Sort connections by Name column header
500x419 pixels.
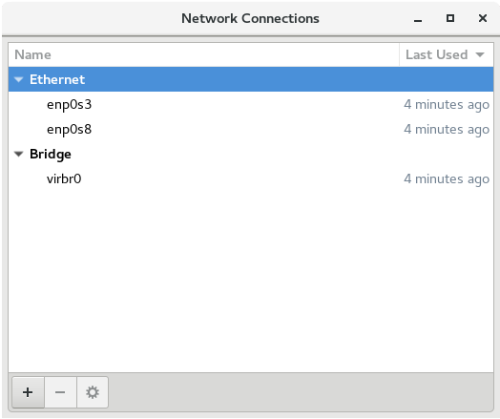pos(204,54)
